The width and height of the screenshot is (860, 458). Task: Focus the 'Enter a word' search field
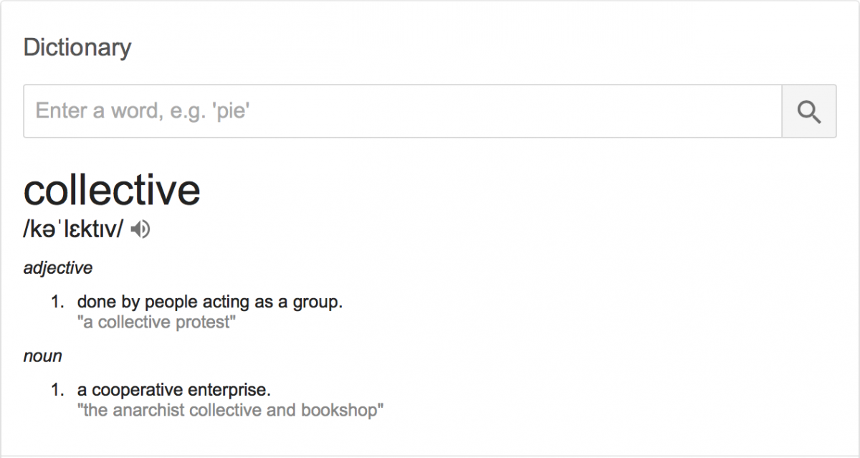tap(401, 111)
